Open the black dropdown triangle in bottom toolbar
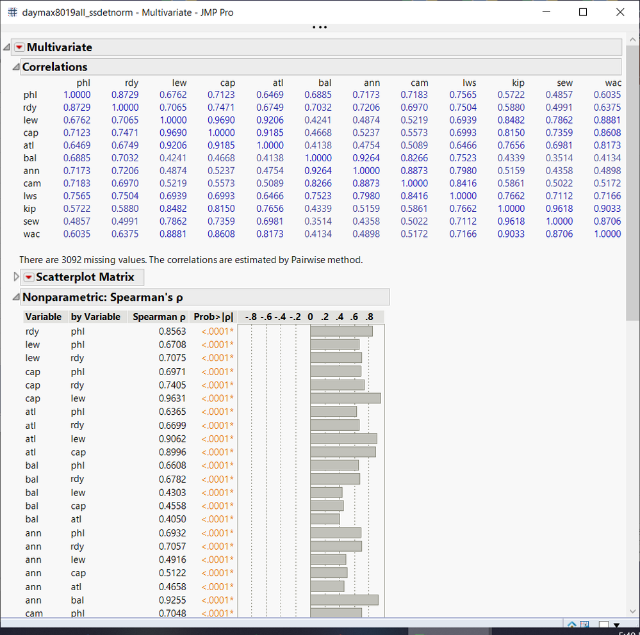 click(x=616, y=624)
